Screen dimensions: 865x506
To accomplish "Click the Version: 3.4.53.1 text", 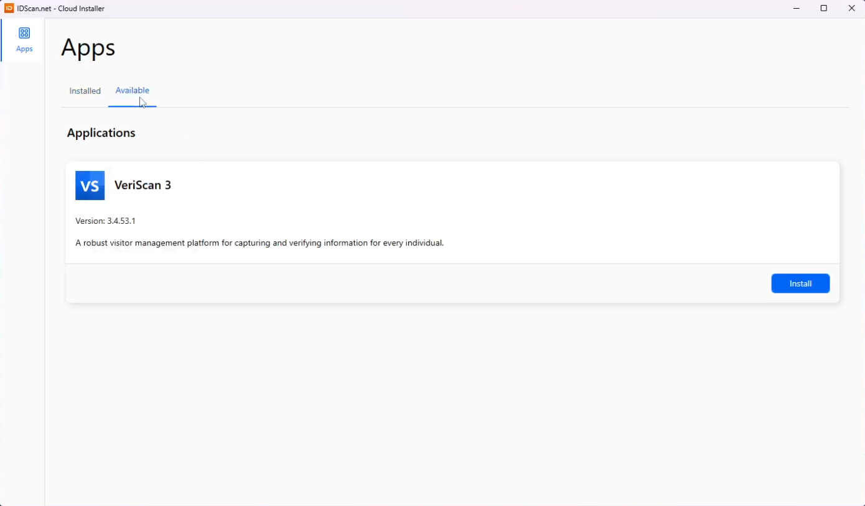I will tap(105, 221).
